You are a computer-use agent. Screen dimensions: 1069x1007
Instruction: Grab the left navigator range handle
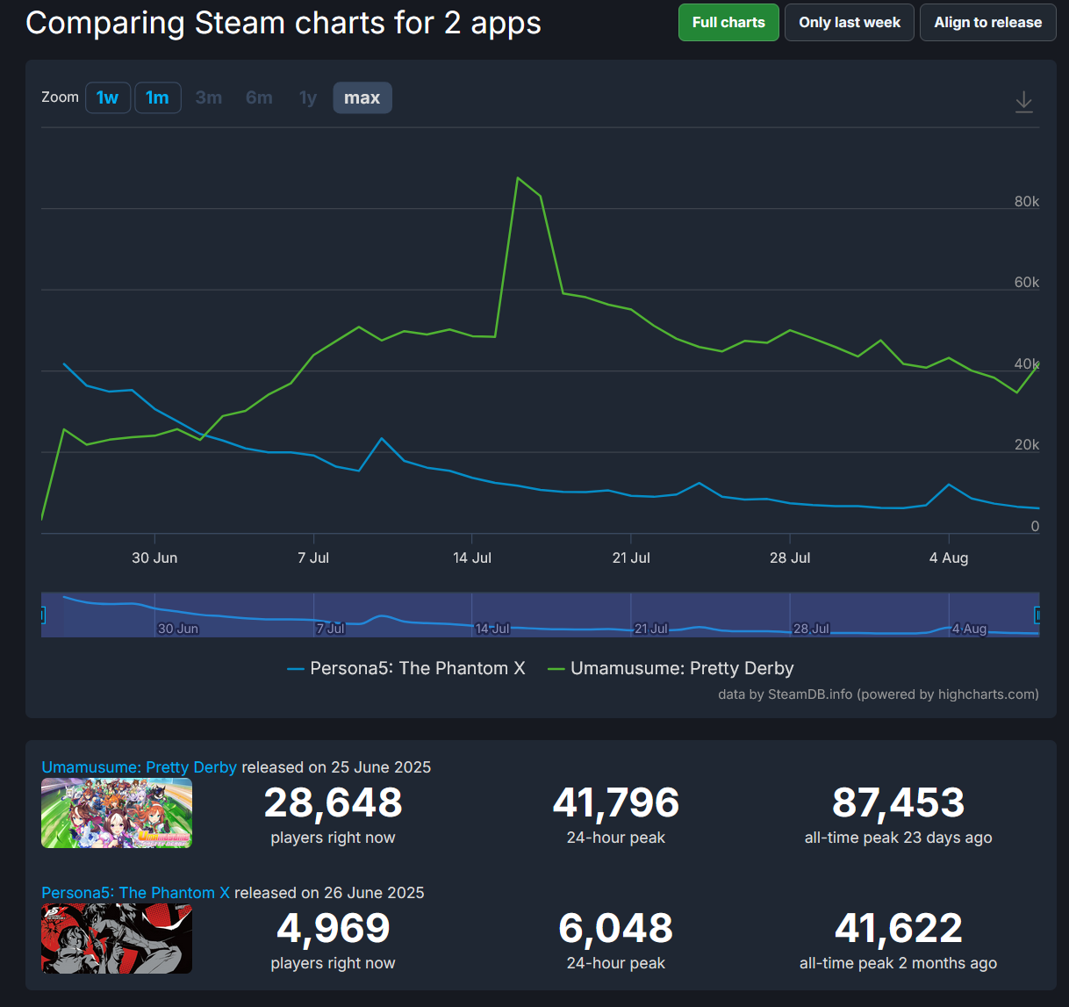(x=42, y=615)
